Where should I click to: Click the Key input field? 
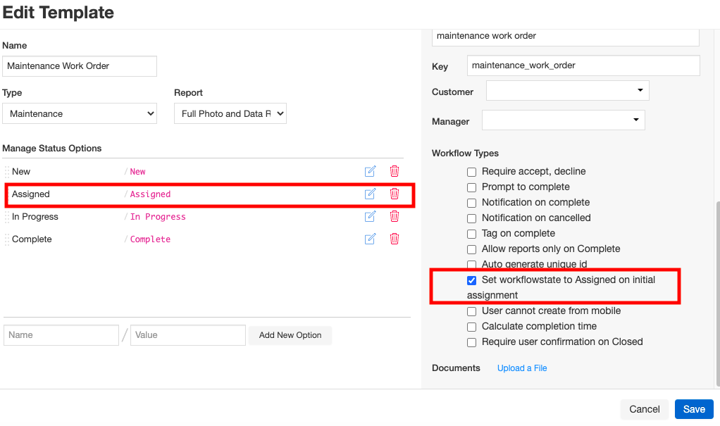pos(583,65)
